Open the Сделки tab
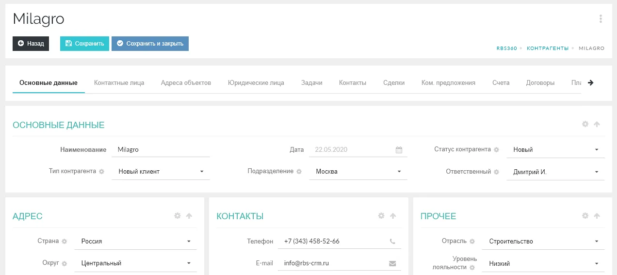The width and height of the screenshot is (617, 275). (393, 83)
